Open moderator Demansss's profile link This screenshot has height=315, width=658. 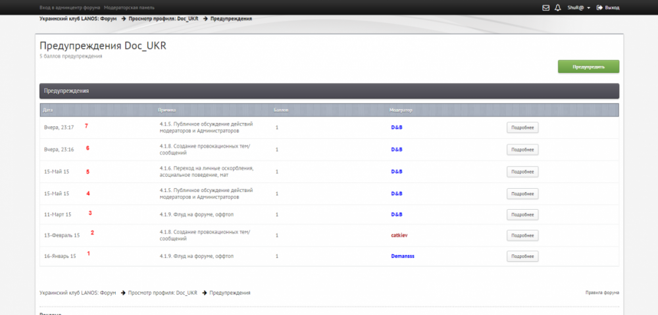pos(403,256)
